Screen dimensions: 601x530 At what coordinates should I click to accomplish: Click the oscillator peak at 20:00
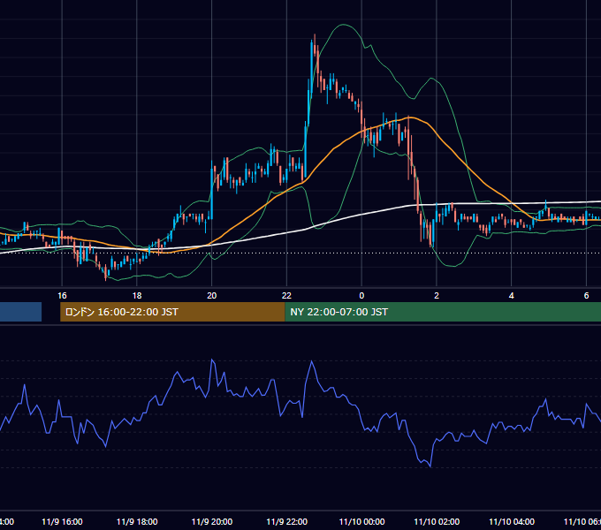pos(212,360)
